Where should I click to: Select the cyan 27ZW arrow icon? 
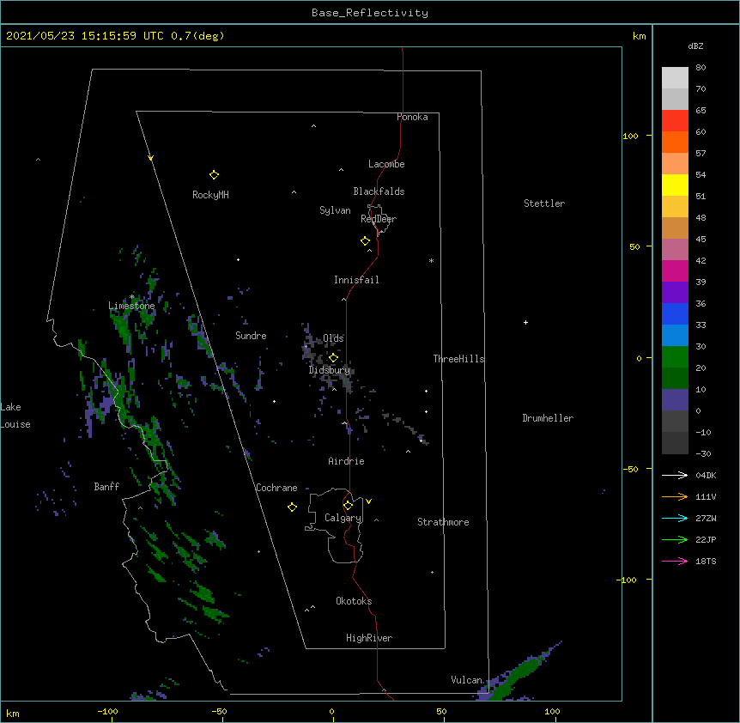(x=675, y=518)
